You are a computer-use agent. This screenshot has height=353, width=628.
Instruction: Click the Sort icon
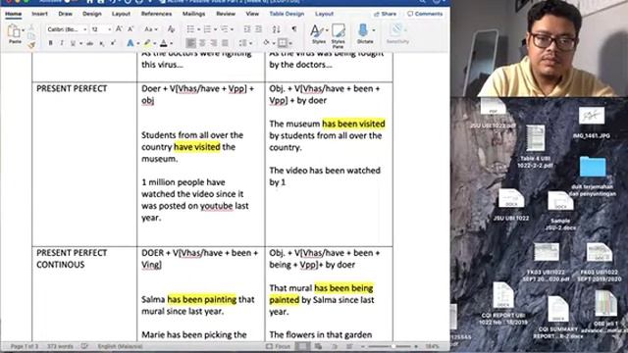pyautogui.click(x=277, y=29)
